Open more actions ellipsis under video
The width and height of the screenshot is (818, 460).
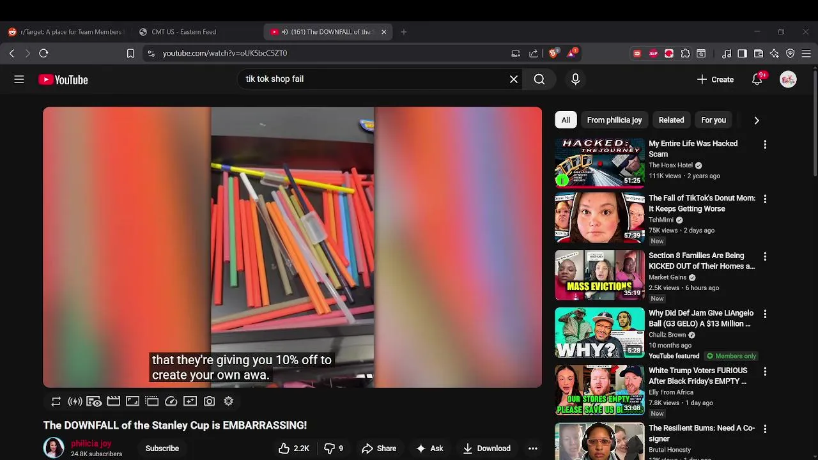(533, 448)
